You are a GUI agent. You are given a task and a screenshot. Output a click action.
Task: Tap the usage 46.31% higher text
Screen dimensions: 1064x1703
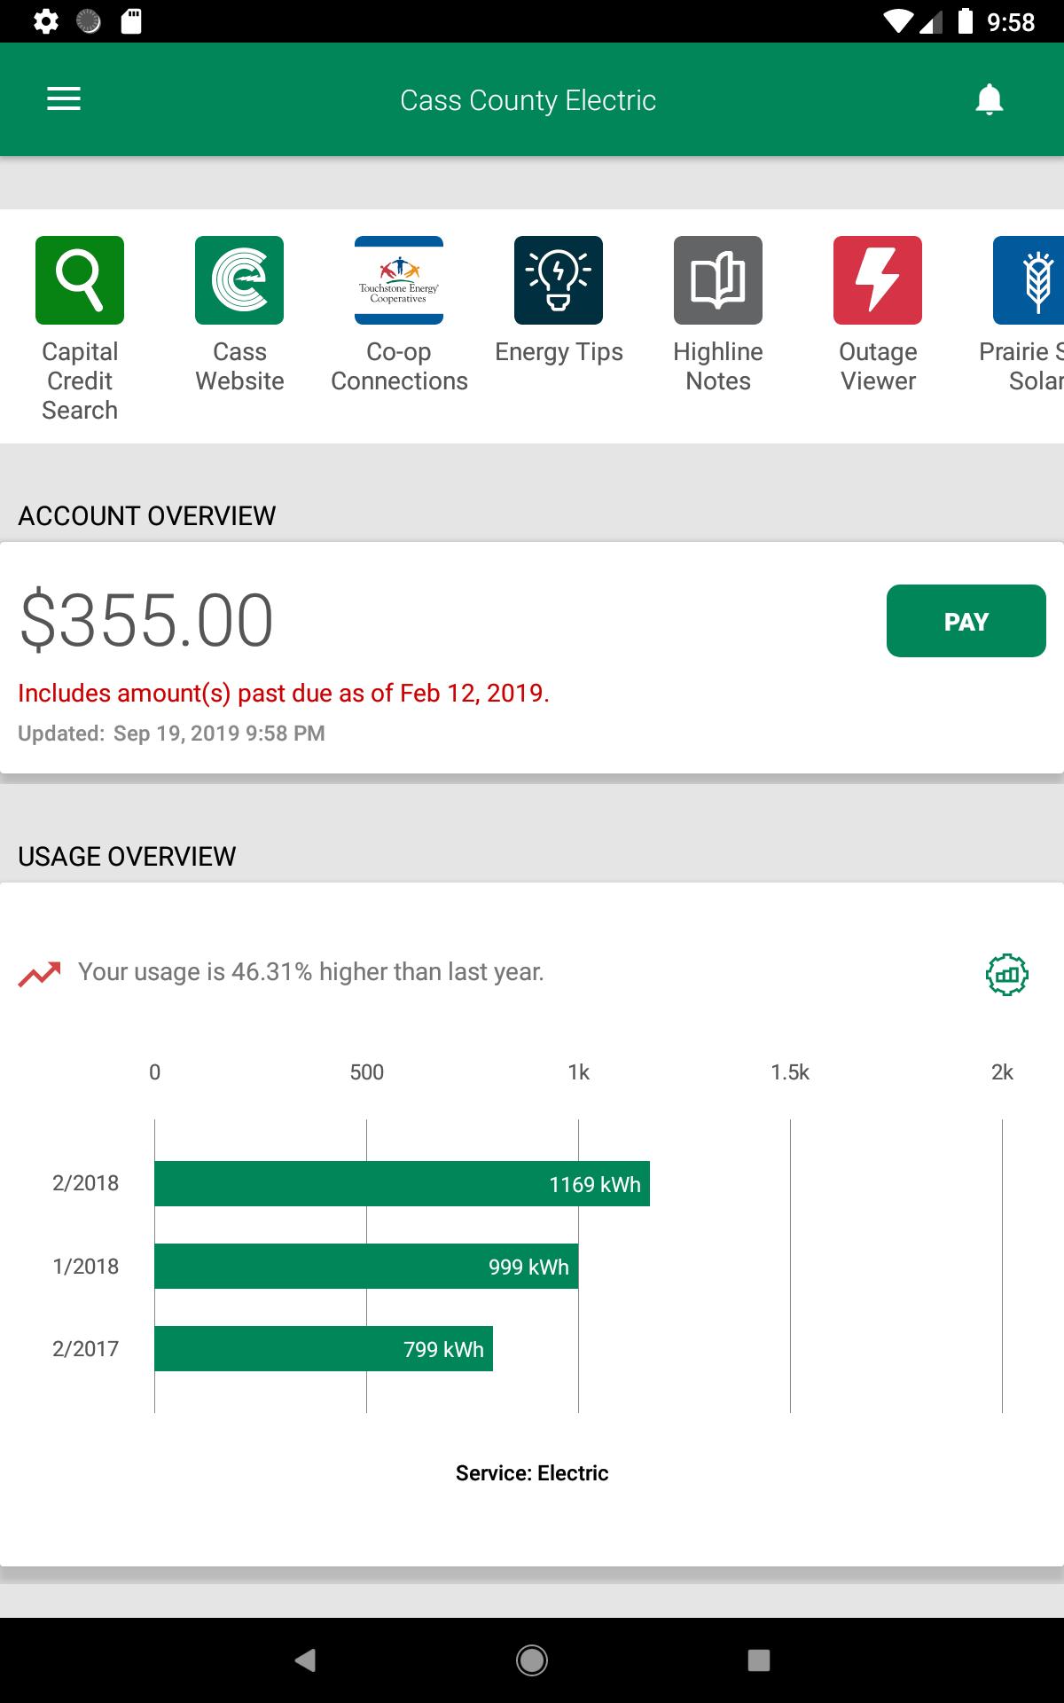311,972
